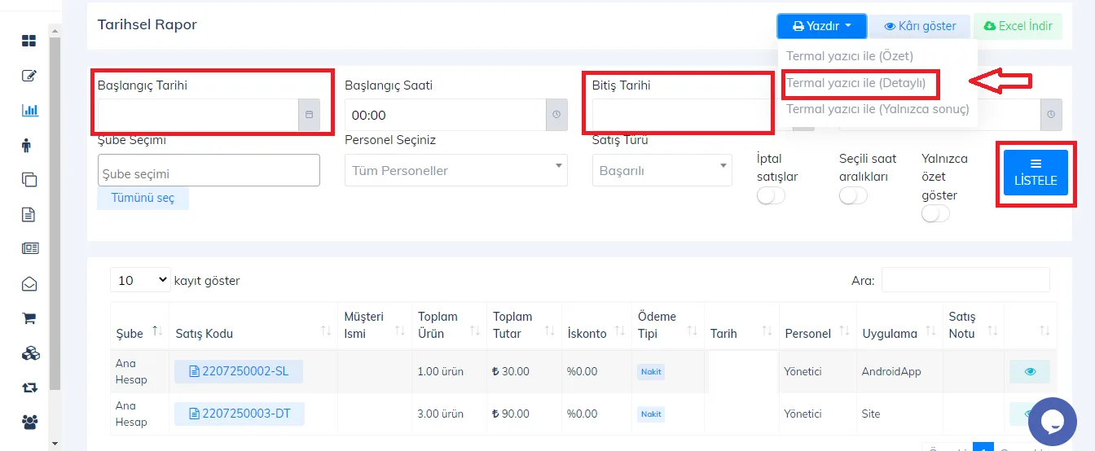This screenshot has height=451, width=1095.
Task: Click the document file sidebar icon
Action: 29,215
